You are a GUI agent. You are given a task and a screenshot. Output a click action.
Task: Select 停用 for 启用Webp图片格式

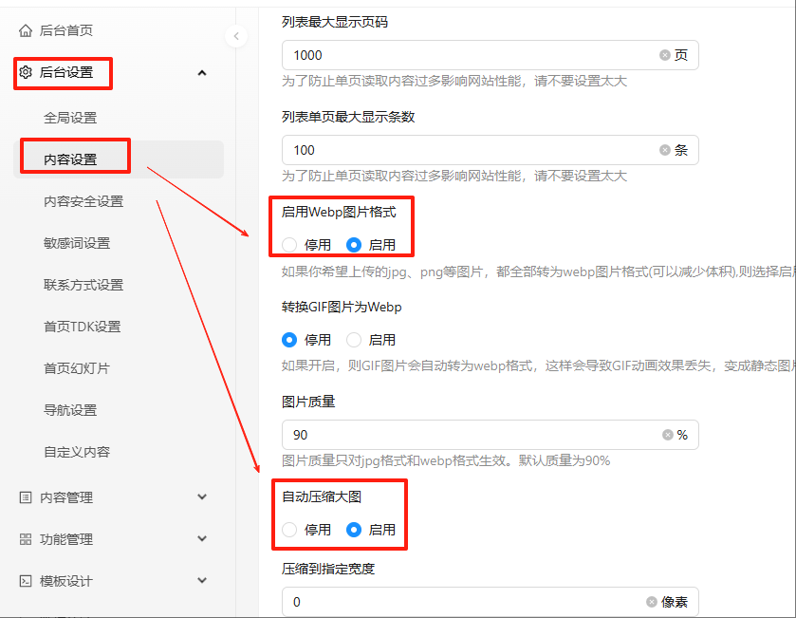(289, 245)
